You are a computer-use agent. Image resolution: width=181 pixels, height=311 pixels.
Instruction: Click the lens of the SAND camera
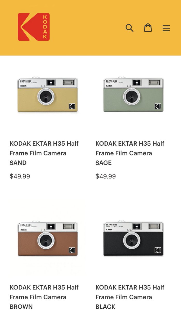tap(46, 97)
